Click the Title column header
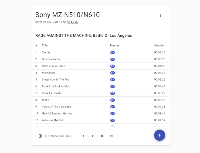 pos(45,46)
